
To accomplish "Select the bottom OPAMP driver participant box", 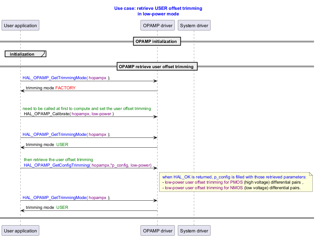I will 157,230.
